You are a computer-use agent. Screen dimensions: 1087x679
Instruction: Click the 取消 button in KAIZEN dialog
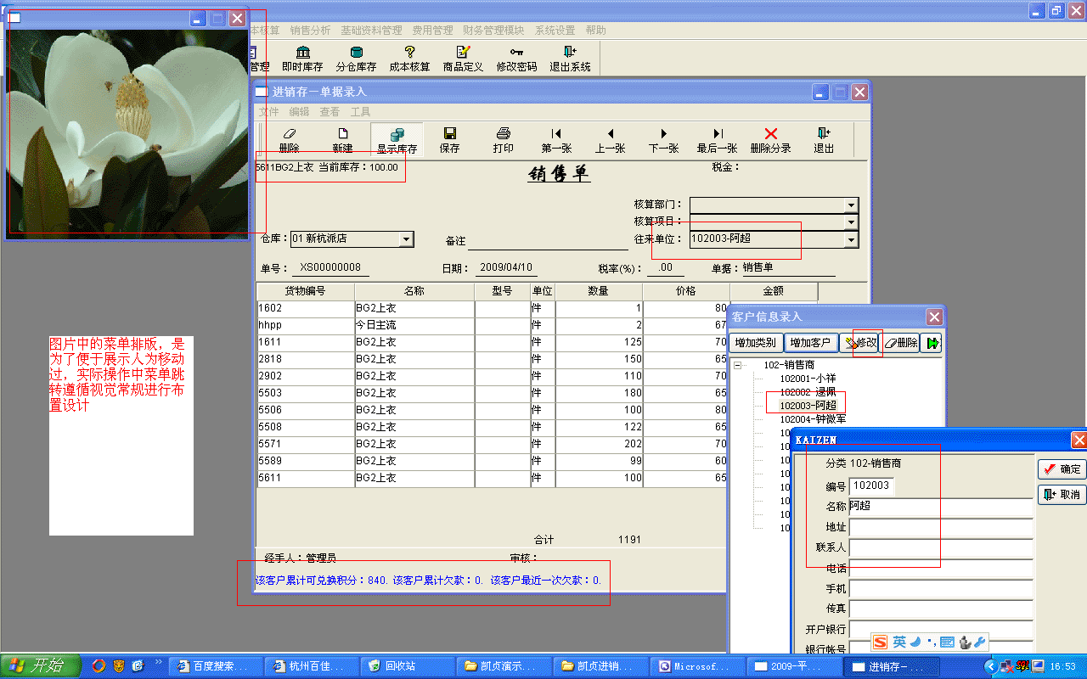(x=1062, y=495)
